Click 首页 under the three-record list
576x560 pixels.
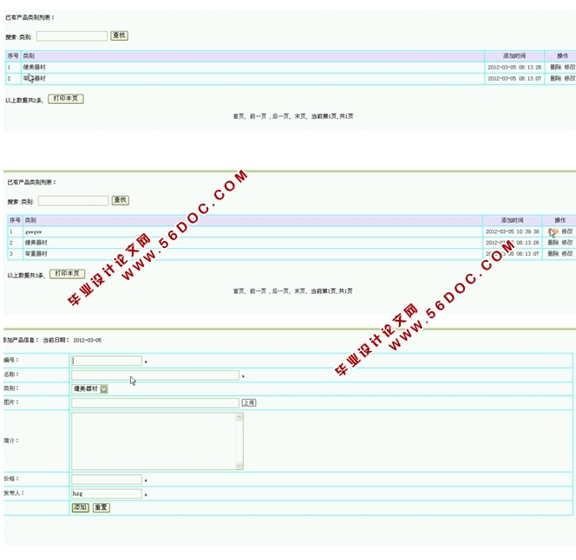[238, 290]
